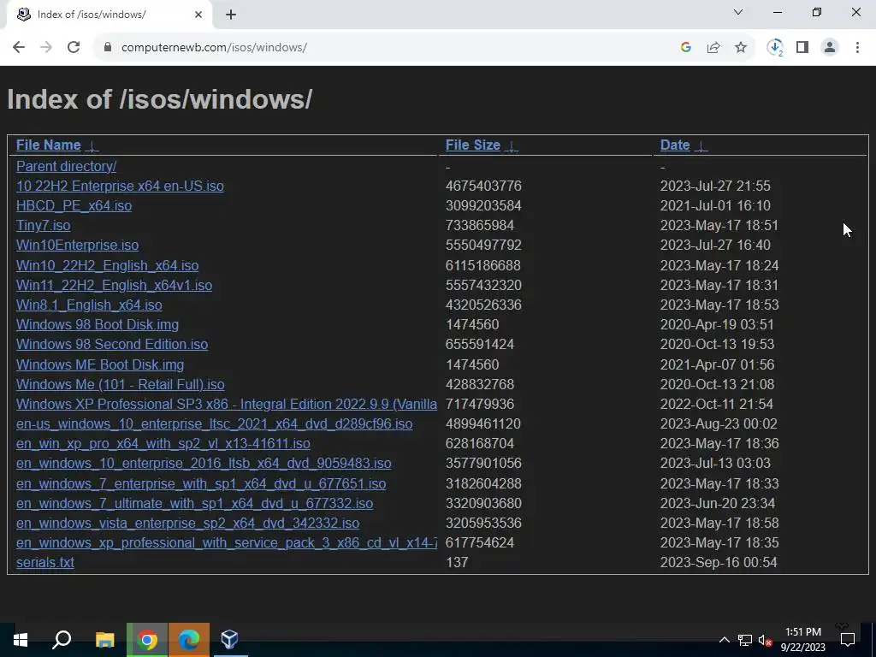This screenshot has height=657, width=876.
Task: Reload the page with refresh icon
Action: tap(74, 48)
